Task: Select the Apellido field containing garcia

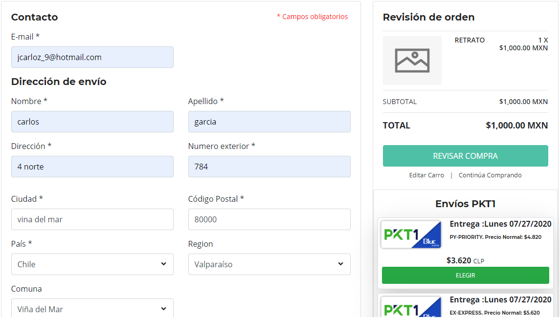Action: (269, 122)
